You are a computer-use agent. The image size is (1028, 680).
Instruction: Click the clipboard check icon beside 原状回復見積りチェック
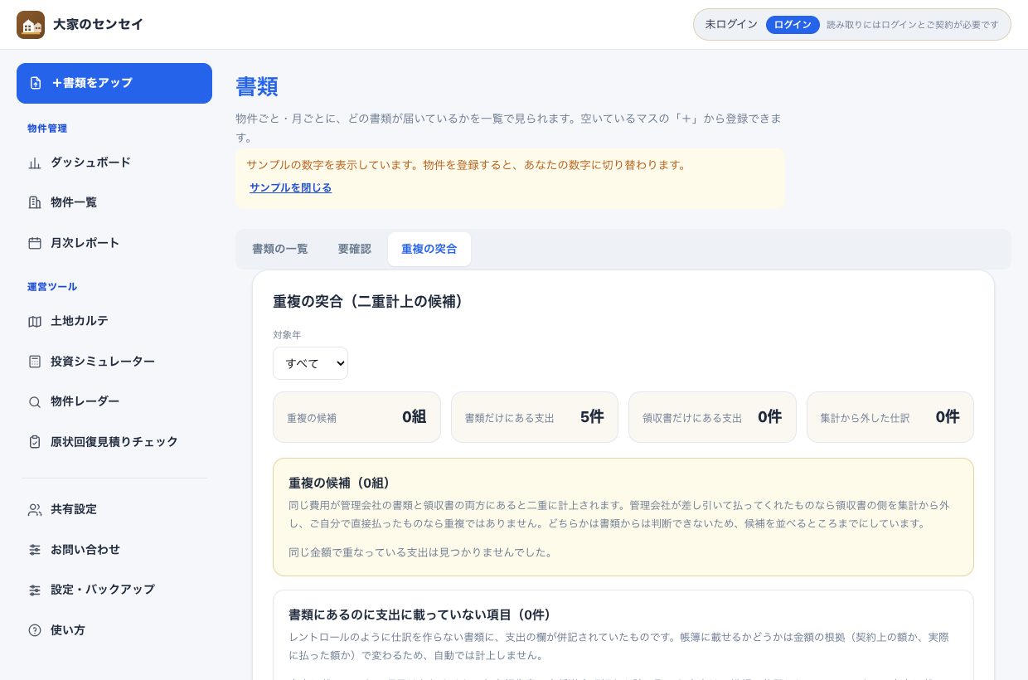pos(35,442)
